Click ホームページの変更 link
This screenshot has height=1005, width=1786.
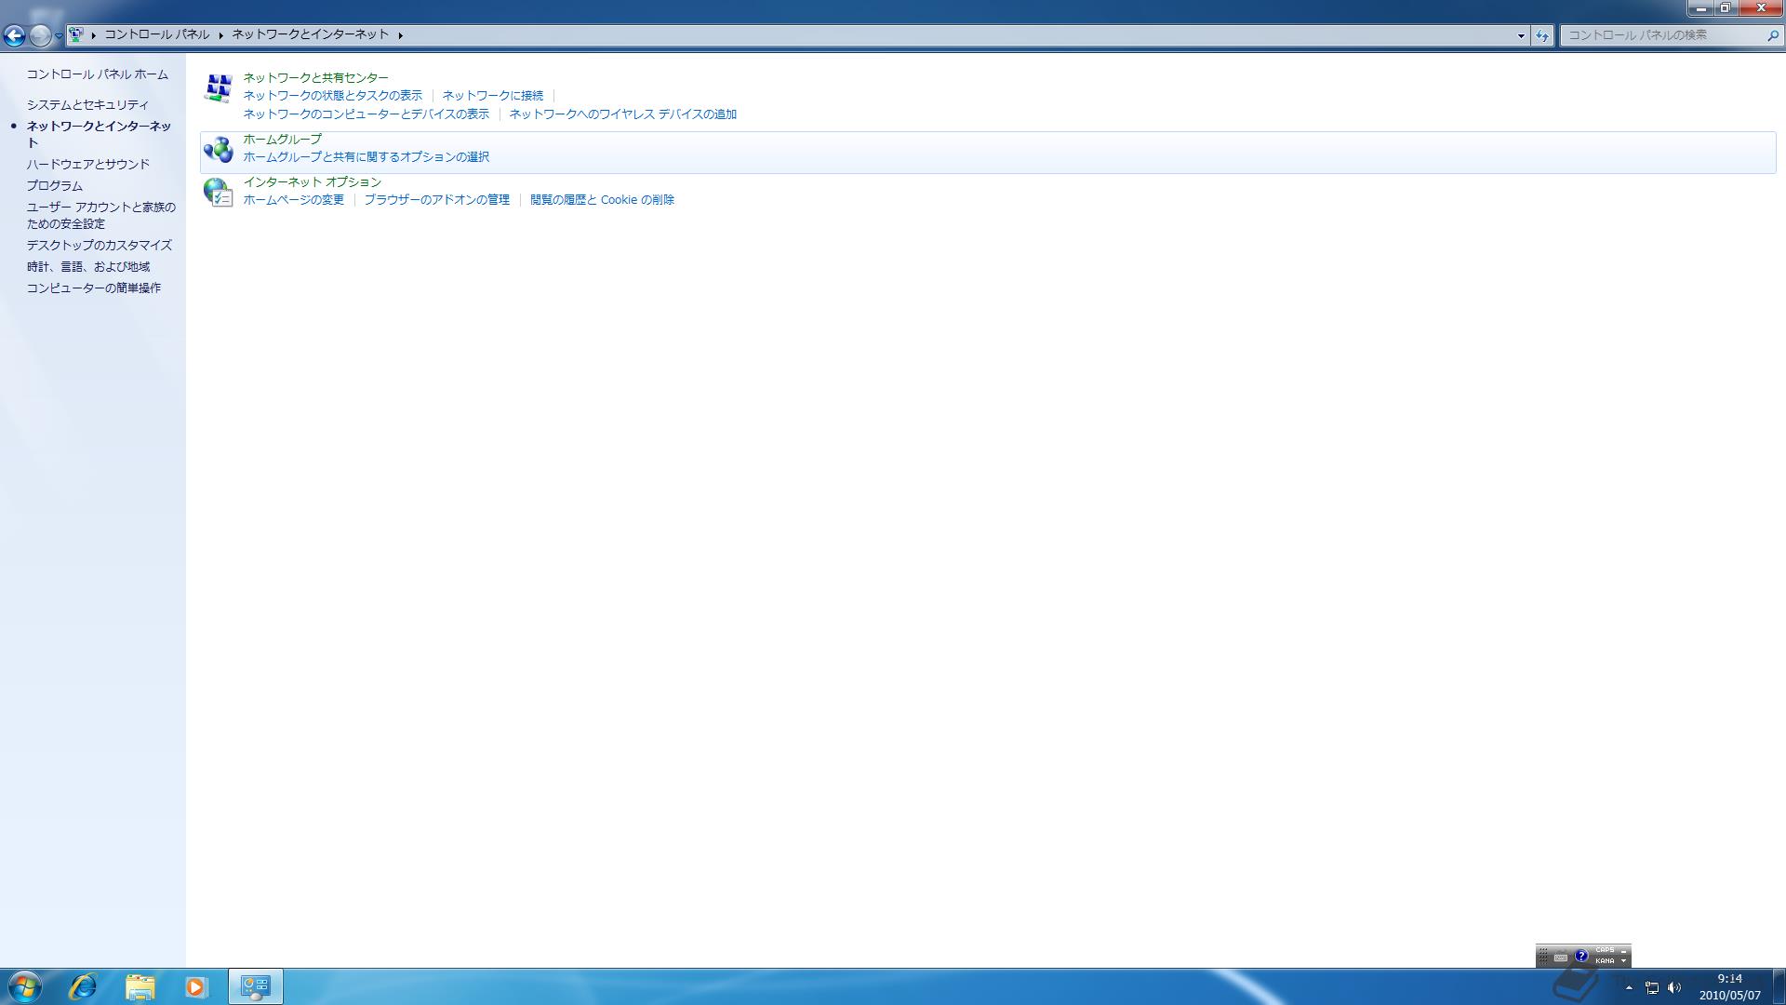tap(294, 200)
